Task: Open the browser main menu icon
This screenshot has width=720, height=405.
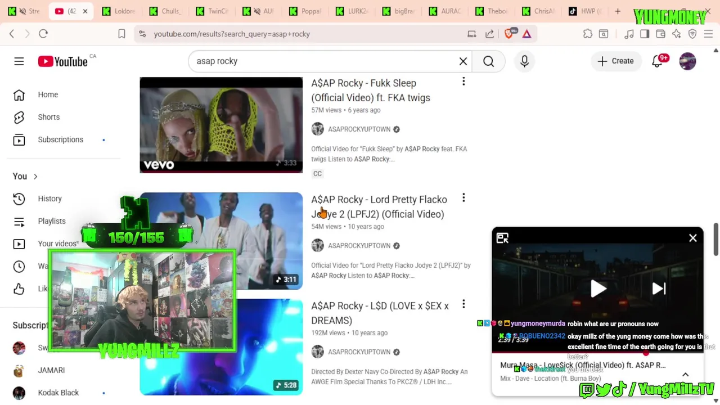Action: tap(708, 34)
